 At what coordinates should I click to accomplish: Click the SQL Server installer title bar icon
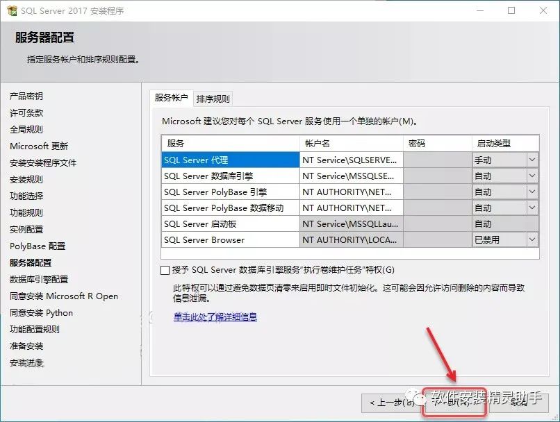[12, 10]
